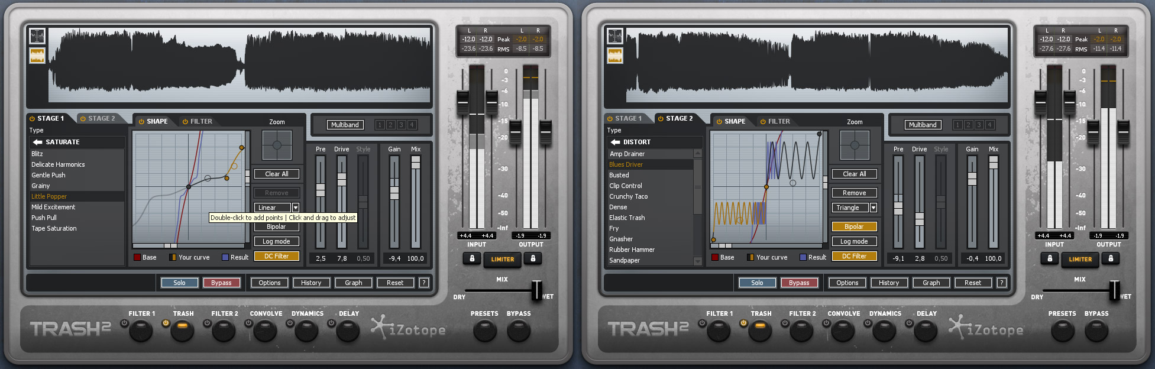This screenshot has height=369, width=1155.
Task: Click the global BYPASS knob in Distort window
Action: 1096,331
